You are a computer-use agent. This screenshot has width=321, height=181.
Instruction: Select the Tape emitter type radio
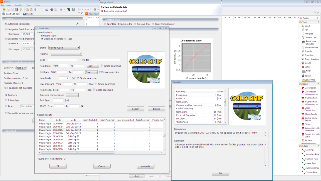(65, 39)
